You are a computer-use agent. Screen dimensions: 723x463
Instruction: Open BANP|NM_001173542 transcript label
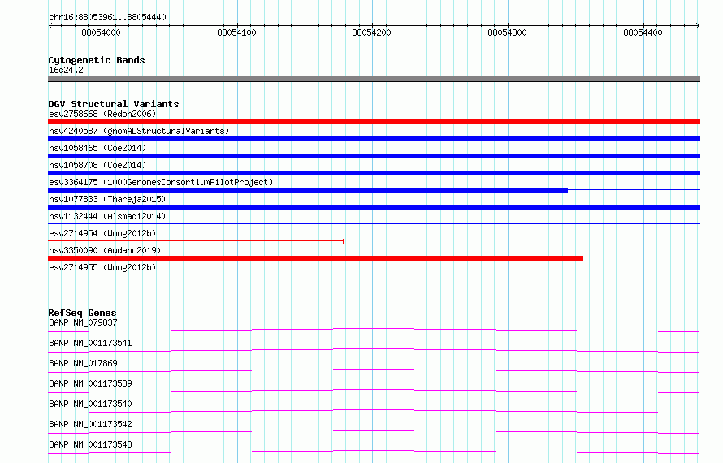pyautogui.click(x=90, y=424)
